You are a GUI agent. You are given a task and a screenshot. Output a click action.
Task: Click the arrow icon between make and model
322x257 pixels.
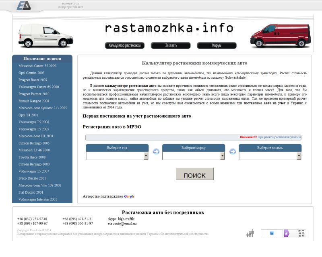point(232,151)
